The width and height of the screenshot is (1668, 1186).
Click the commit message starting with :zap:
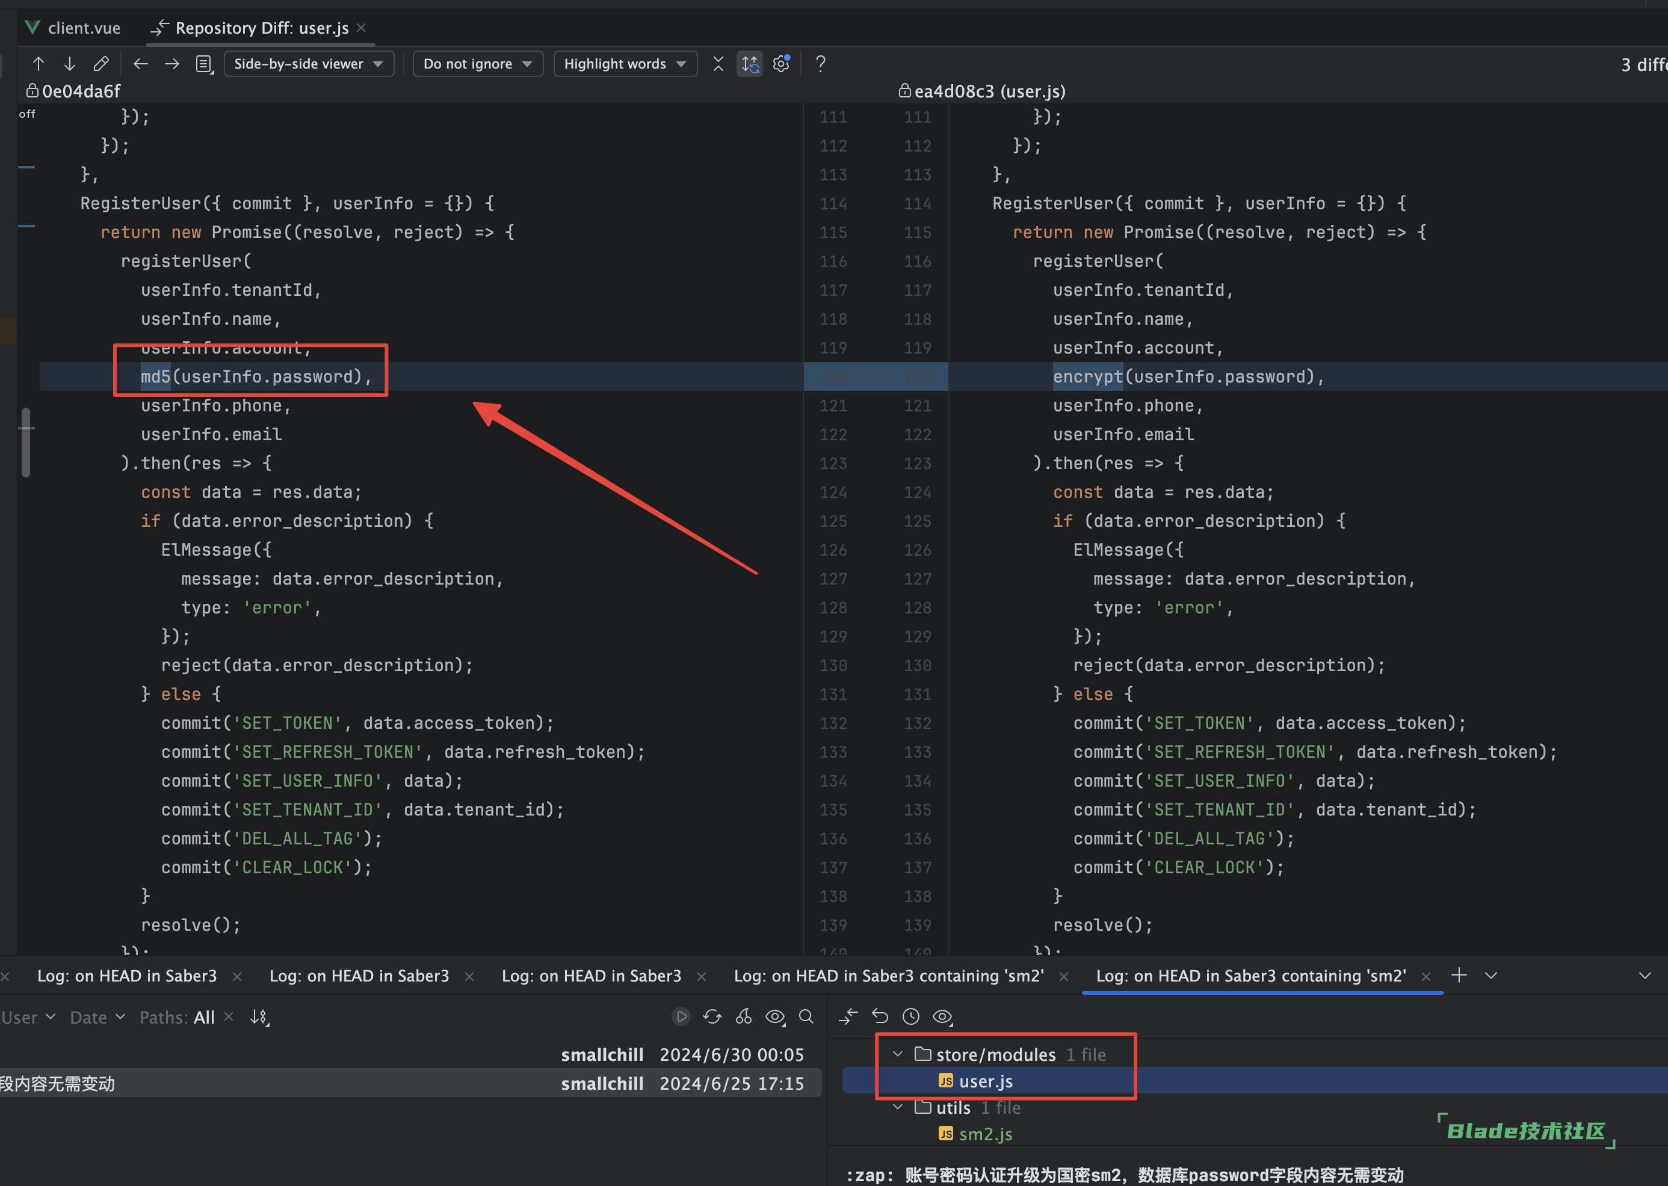coord(1125,1175)
